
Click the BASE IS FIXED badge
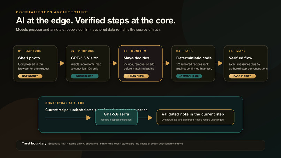pos(242,76)
